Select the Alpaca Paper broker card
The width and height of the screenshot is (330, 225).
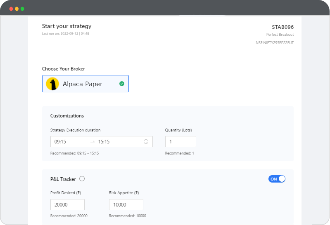85,84
